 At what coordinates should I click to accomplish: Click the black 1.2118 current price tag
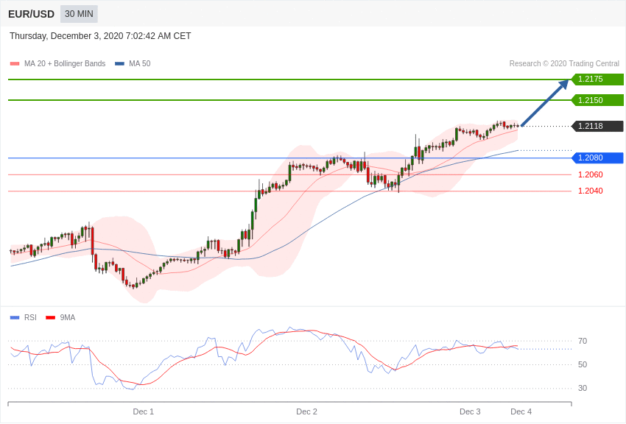click(x=597, y=126)
